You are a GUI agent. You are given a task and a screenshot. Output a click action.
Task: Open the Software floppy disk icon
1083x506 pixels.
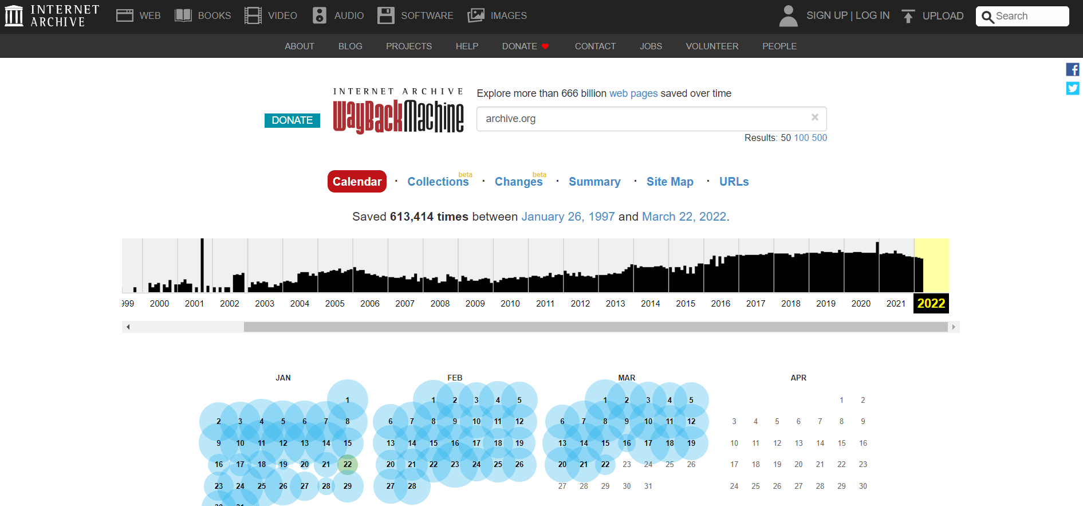click(386, 15)
